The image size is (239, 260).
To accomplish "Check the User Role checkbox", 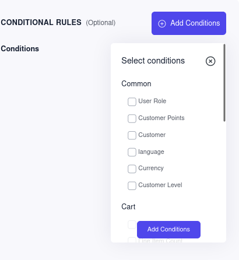I will [132, 102].
